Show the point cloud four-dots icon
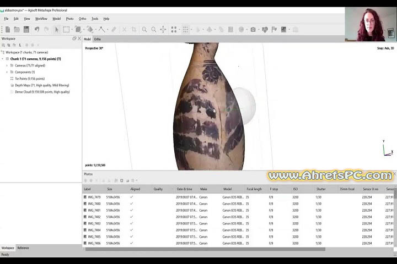Viewport: 397px width, 264px height. 174,30
